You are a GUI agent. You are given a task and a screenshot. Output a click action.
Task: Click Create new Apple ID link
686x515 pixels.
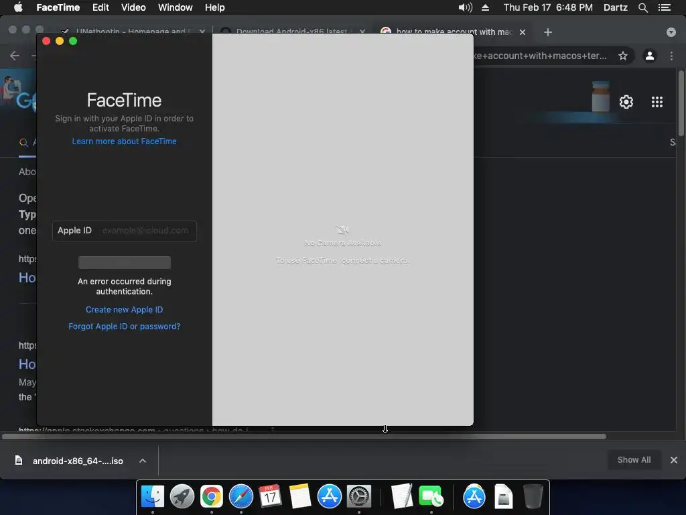124,310
